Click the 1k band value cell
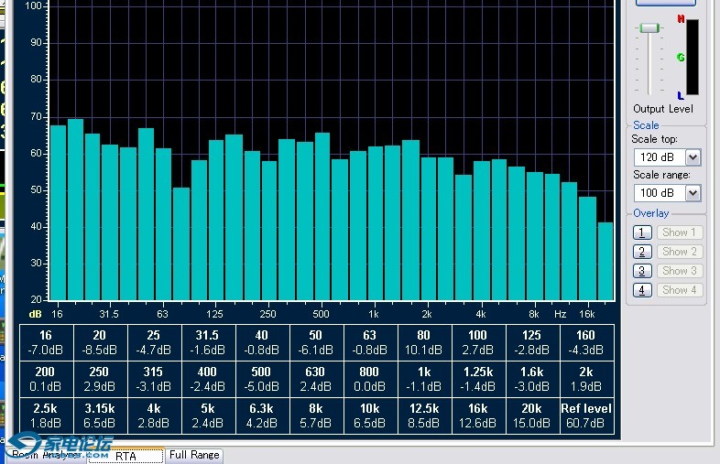Viewport: 720px width, 464px height. [x=423, y=379]
